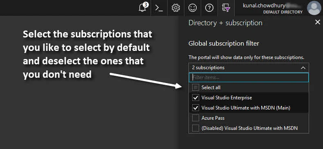Click the DEFAULT DIRECTORY label
The width and height of the screenshot is (323, 149).
(283, 12)
